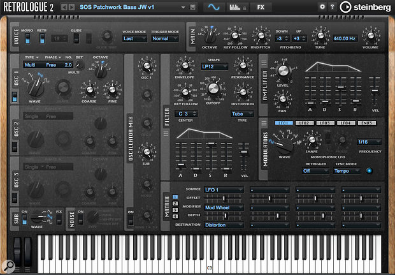The width and height of the screenshot is (395, 275).
Task: Open the Modulators section menu icon
Action: 264,123
